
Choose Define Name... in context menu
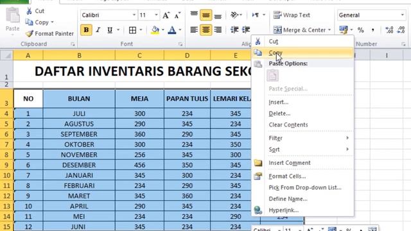point(302,199)
